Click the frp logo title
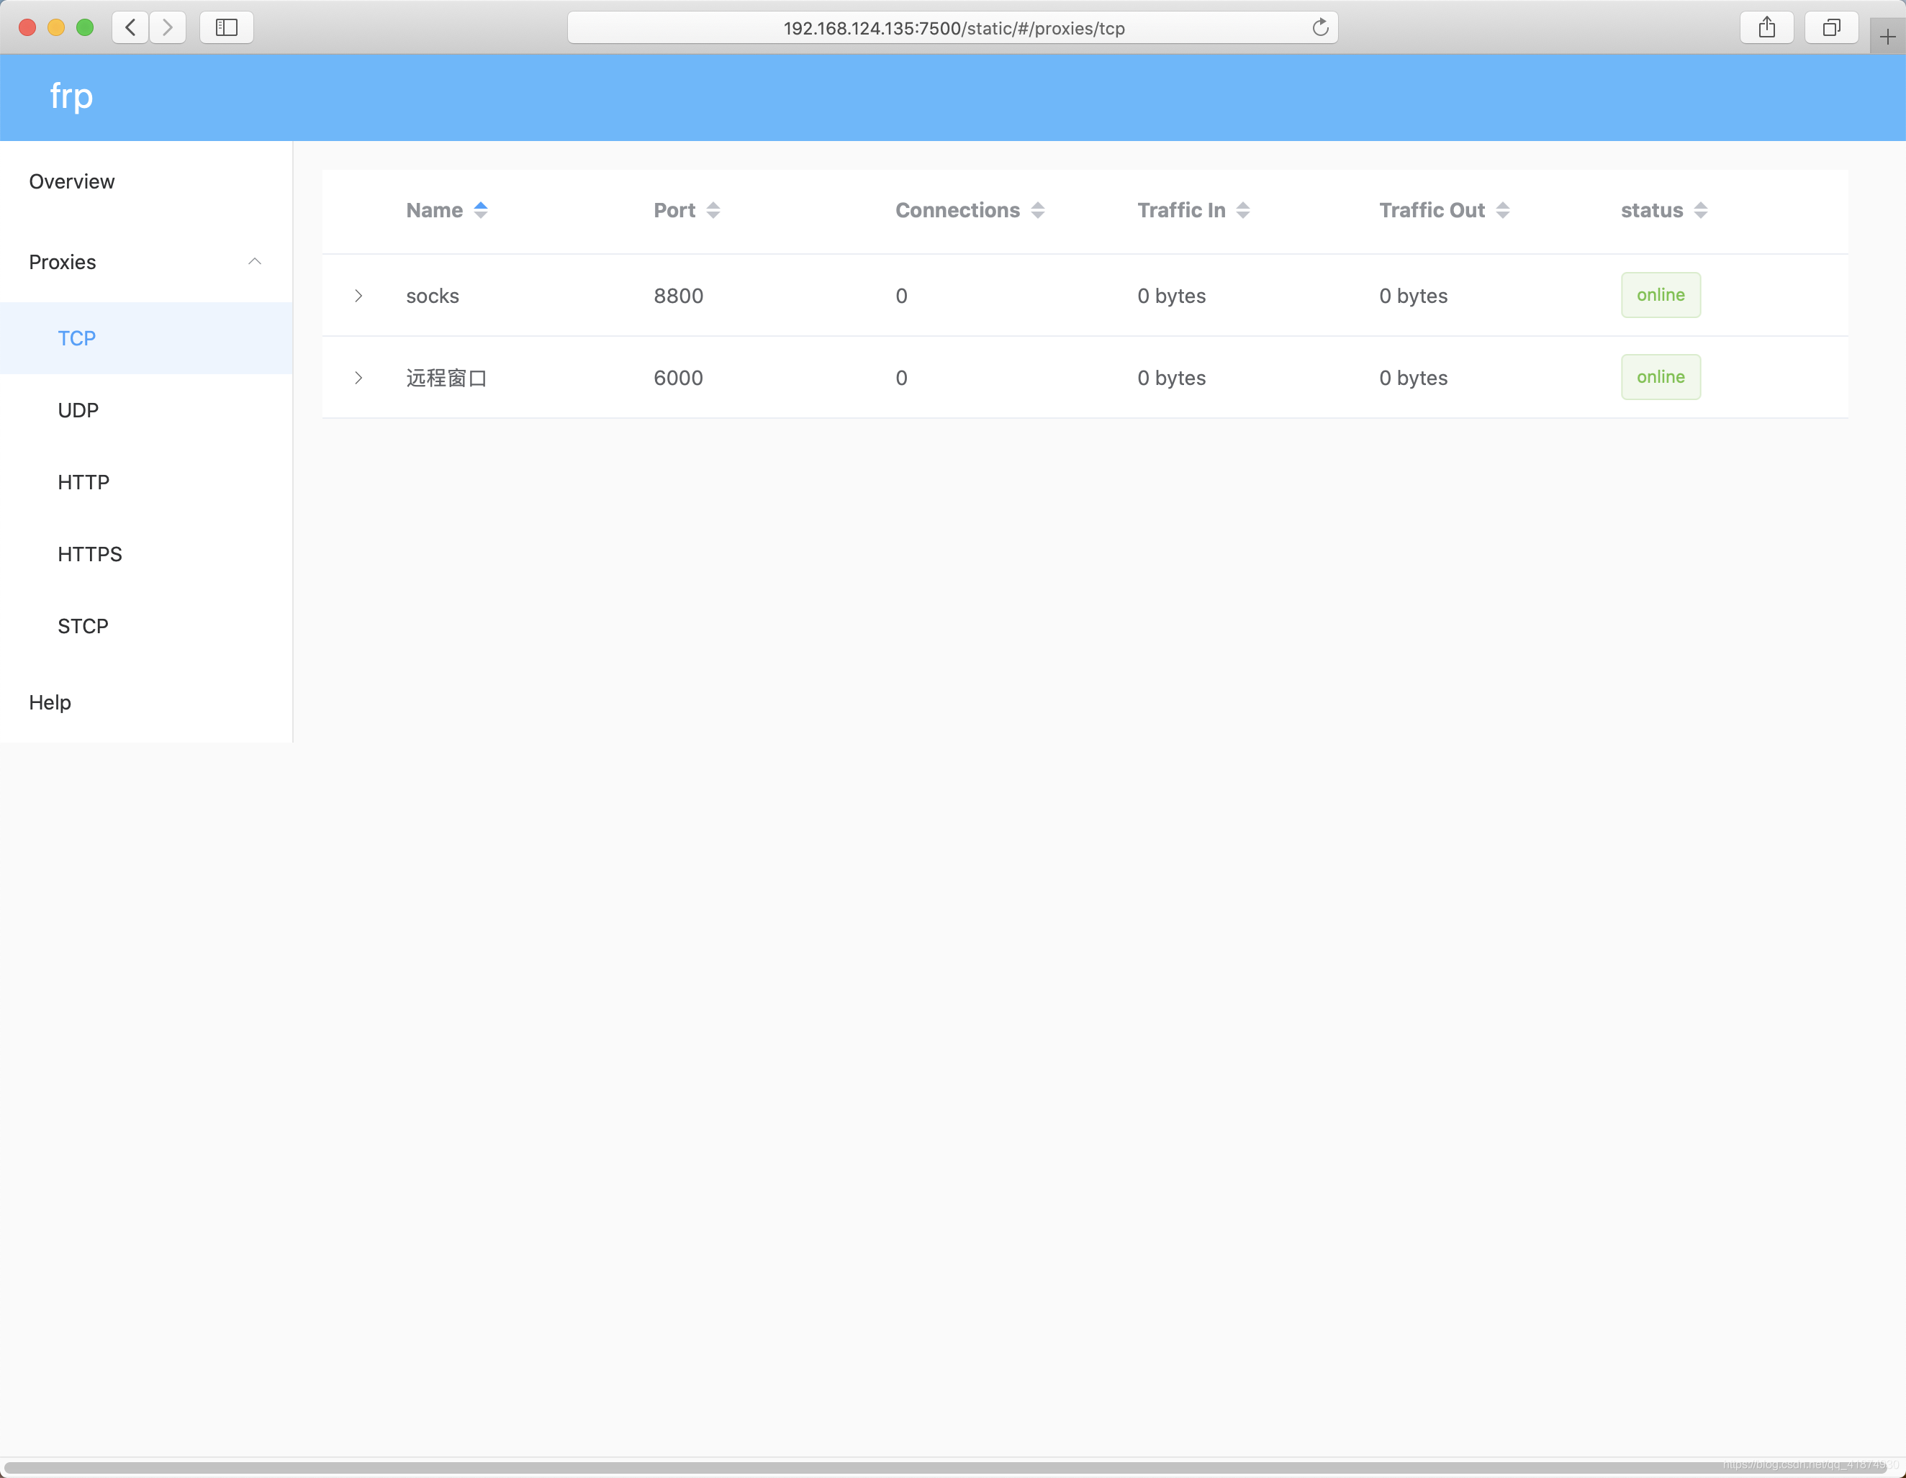The height and width of the screenshot is (1478, 1906). pyautogui.click(x=71, y=96)
